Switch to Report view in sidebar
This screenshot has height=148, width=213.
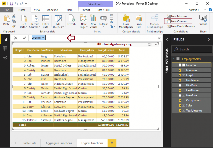click(x=5, y=39)
